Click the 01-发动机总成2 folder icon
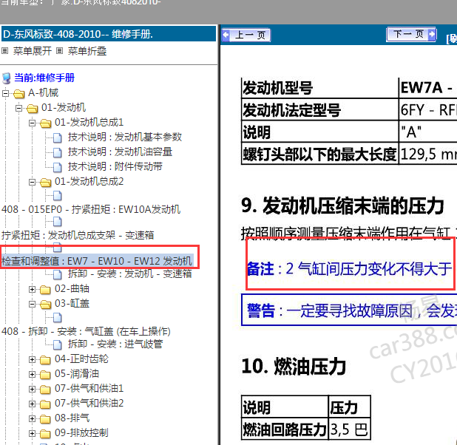 45,183
